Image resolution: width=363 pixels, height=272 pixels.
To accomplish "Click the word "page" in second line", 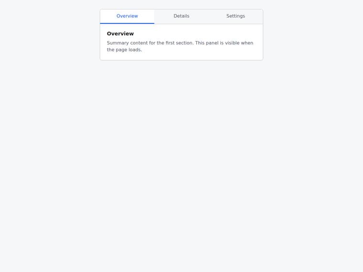I will click(121, 50).
